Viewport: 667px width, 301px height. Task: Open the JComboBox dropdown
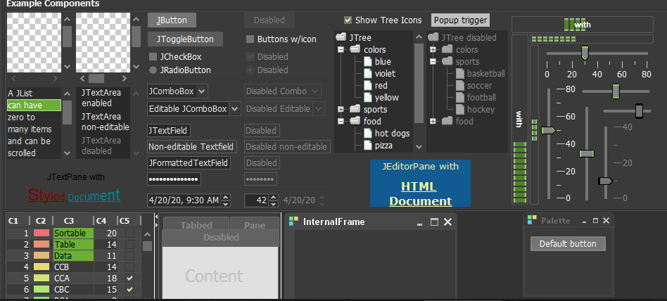[x=203, y=91]
